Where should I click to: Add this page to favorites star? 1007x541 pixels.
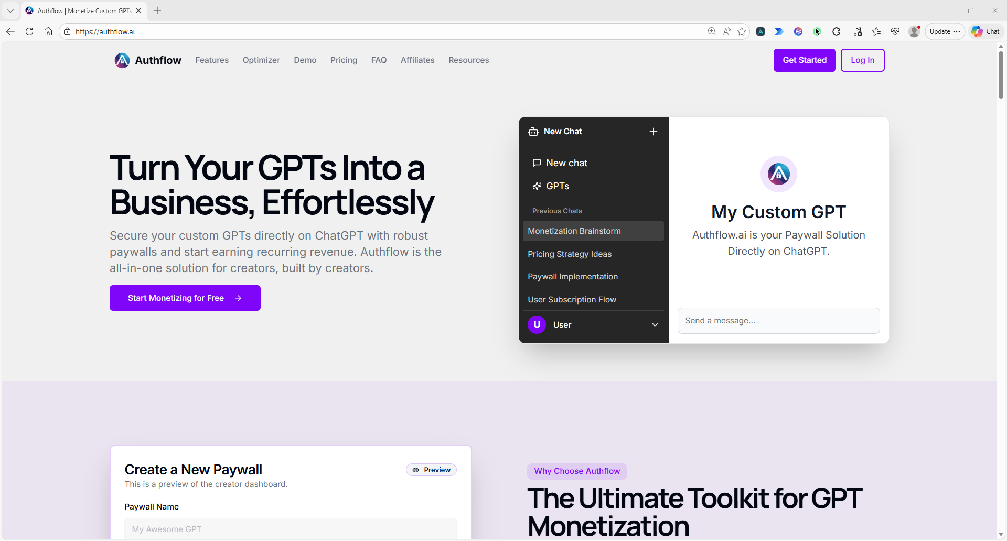click(742, 31)
